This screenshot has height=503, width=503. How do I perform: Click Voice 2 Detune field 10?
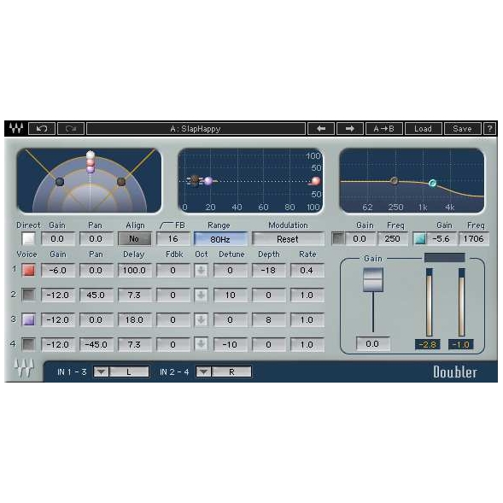pos(230,295)
